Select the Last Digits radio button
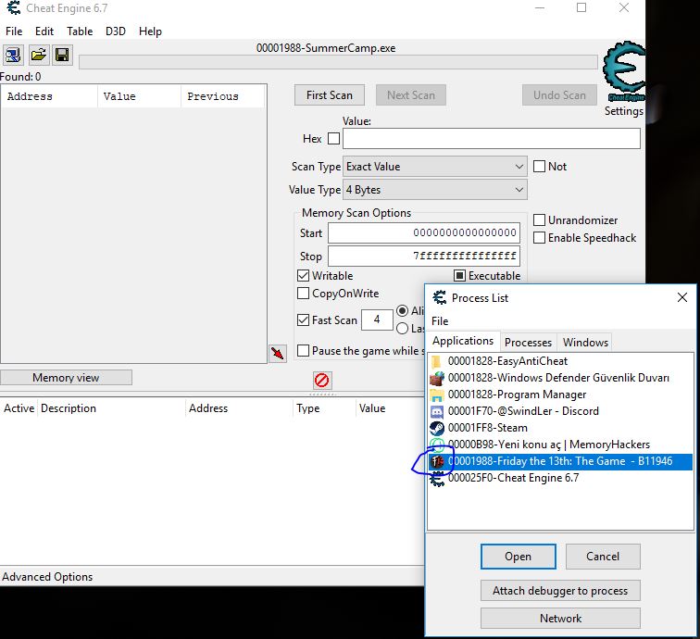Image resolution: width=700 pixels, height=639 pixels. pos(402,328)
